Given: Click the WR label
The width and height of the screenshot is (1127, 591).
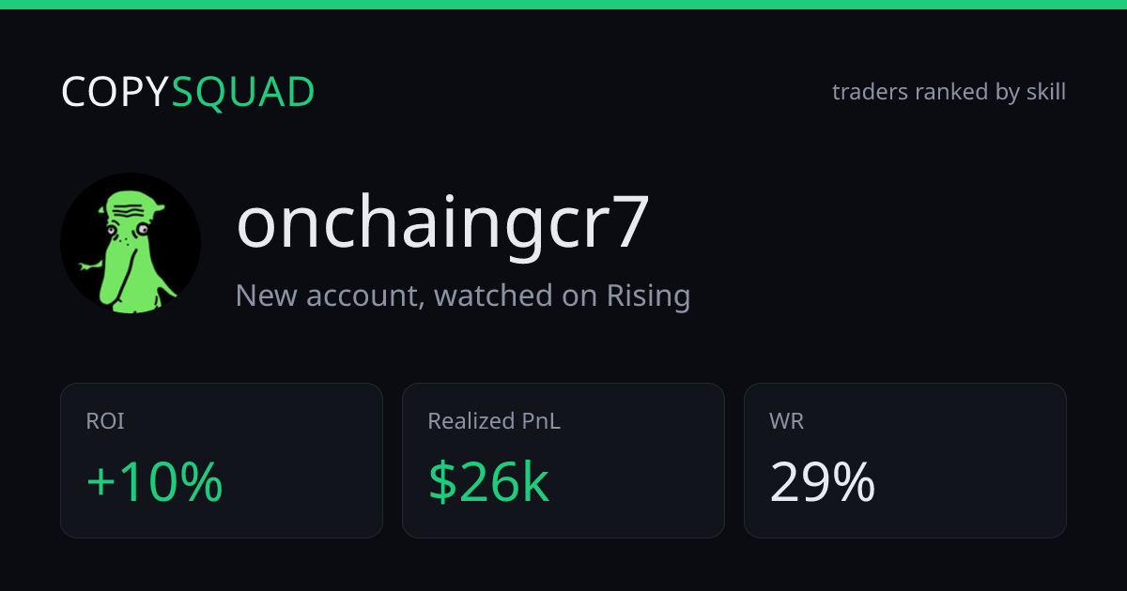Looking at the screenshot, I should [787, 421].
